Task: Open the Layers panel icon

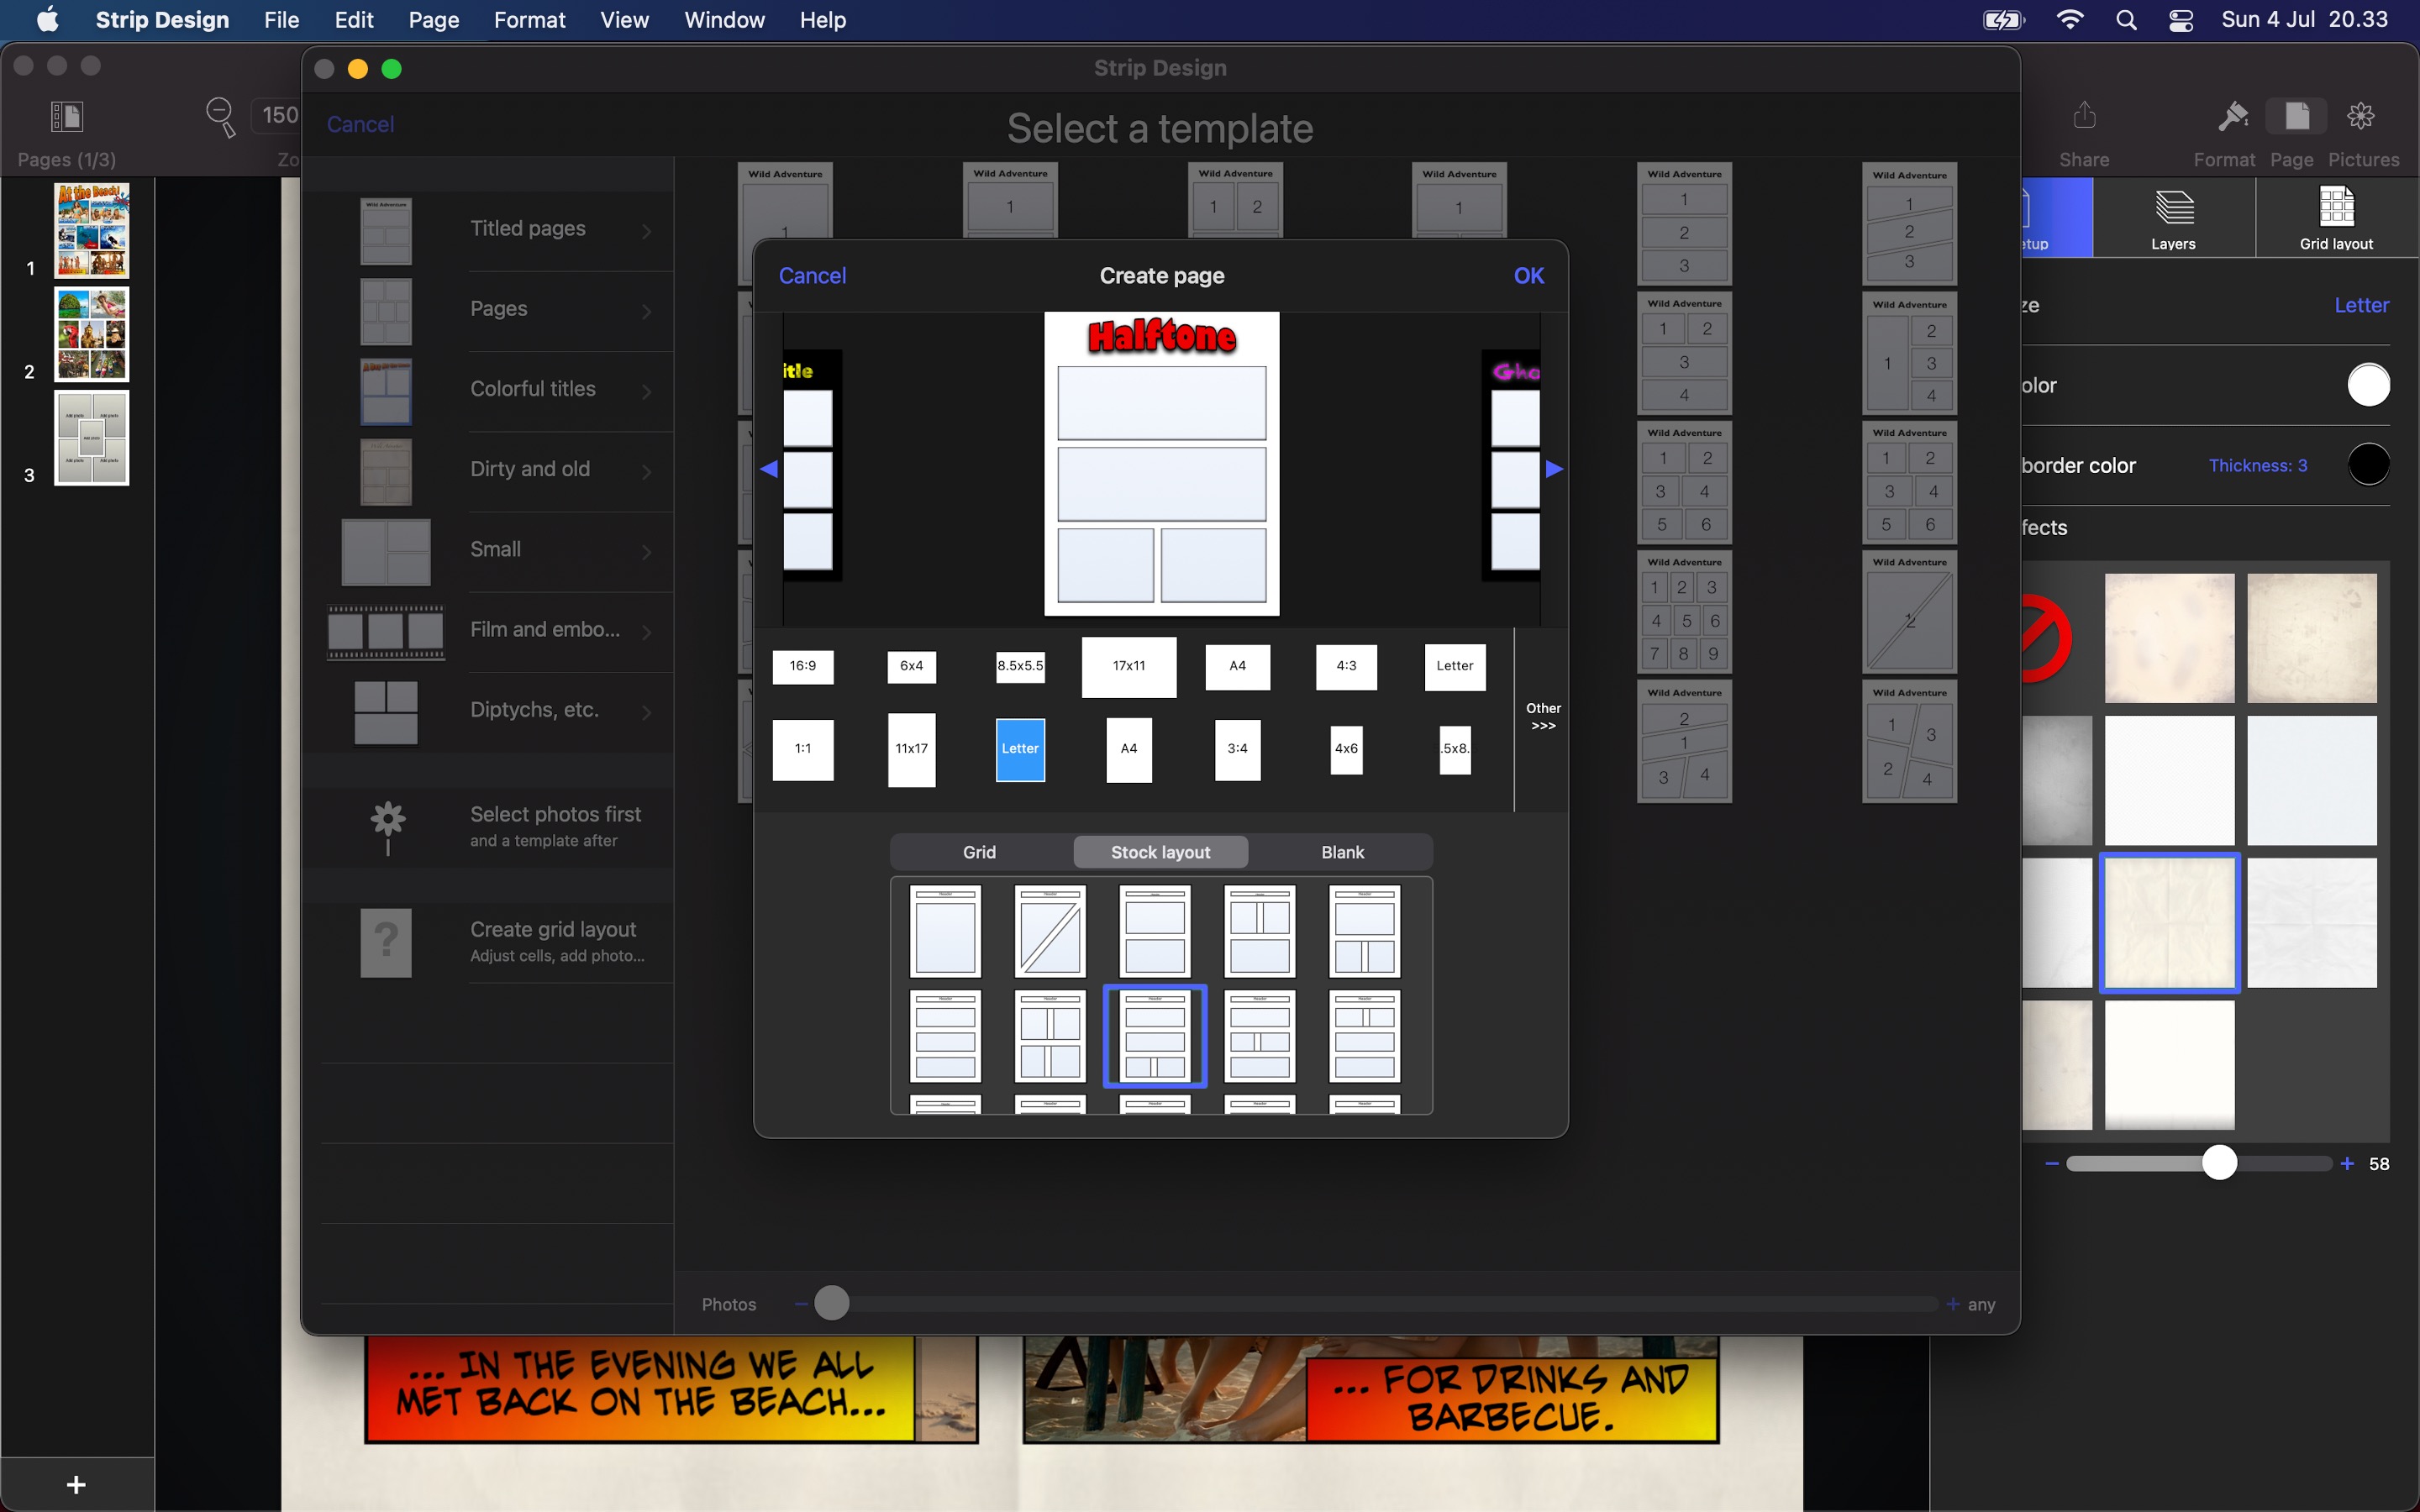Action: click(x=2173, y=207)
